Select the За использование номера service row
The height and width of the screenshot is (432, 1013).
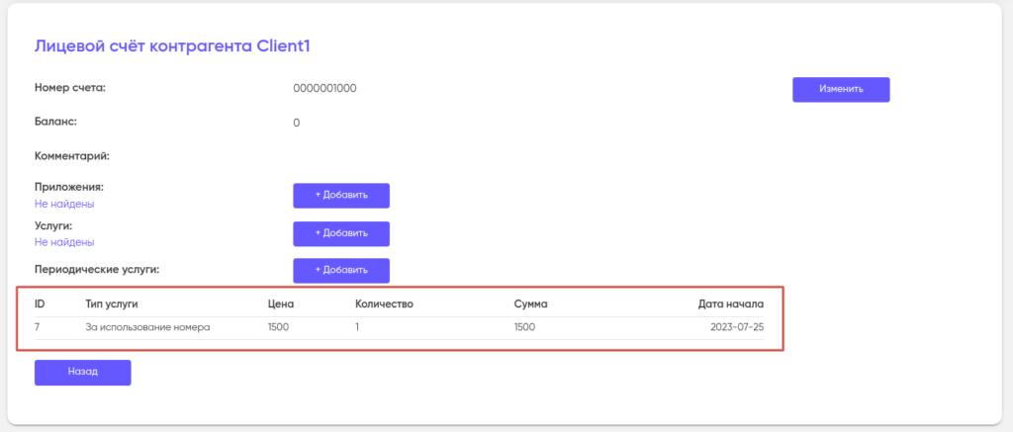point(148,327)
